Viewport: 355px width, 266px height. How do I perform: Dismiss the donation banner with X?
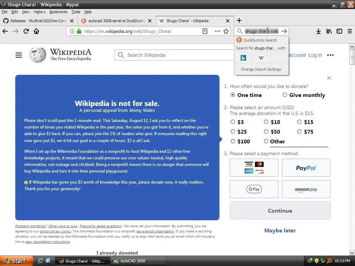[329, 78]
